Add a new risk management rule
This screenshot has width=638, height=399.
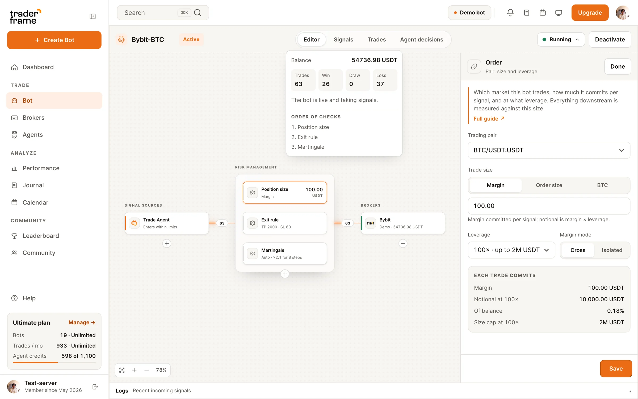click(x=285, y=274)
